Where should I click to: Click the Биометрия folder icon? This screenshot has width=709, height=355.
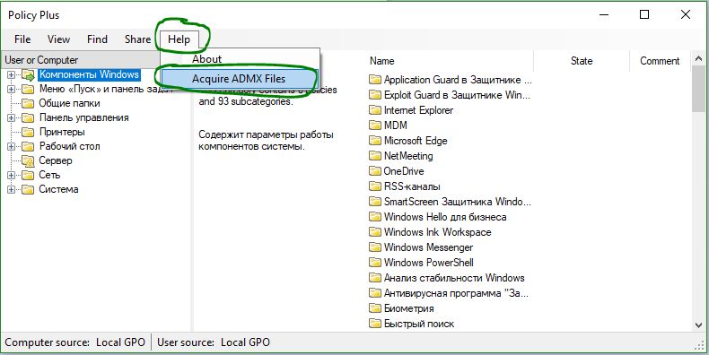click(x=375, y=308)
